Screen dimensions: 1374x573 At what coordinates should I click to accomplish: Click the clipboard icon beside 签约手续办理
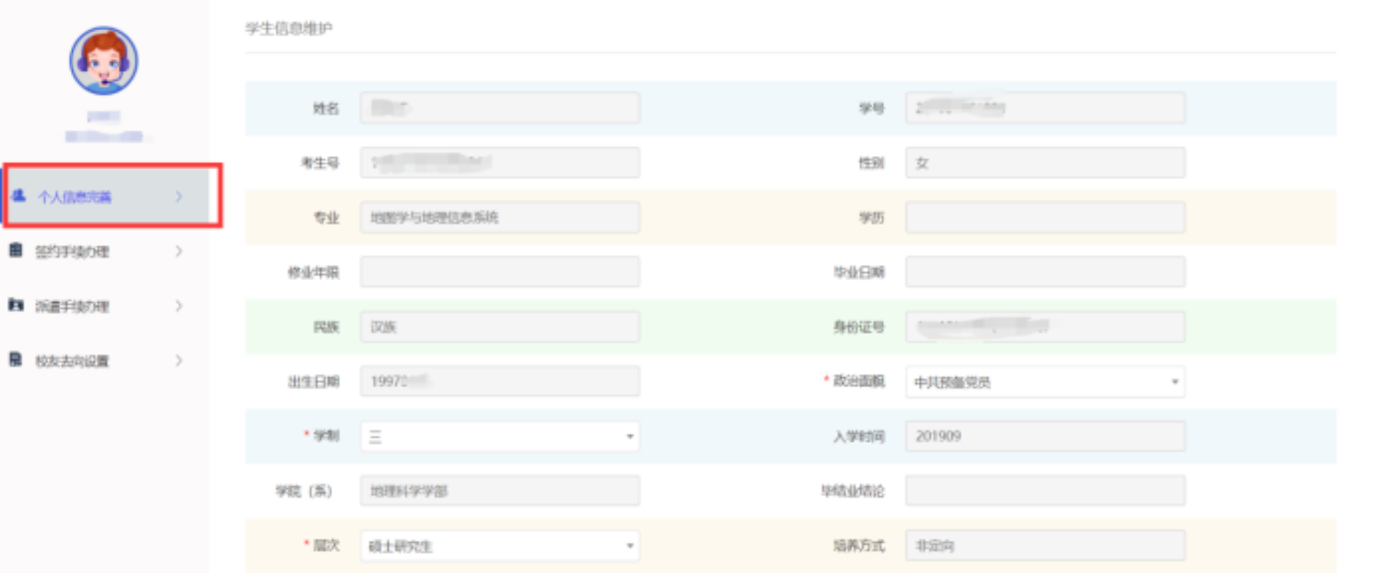[x=16, y=251]
